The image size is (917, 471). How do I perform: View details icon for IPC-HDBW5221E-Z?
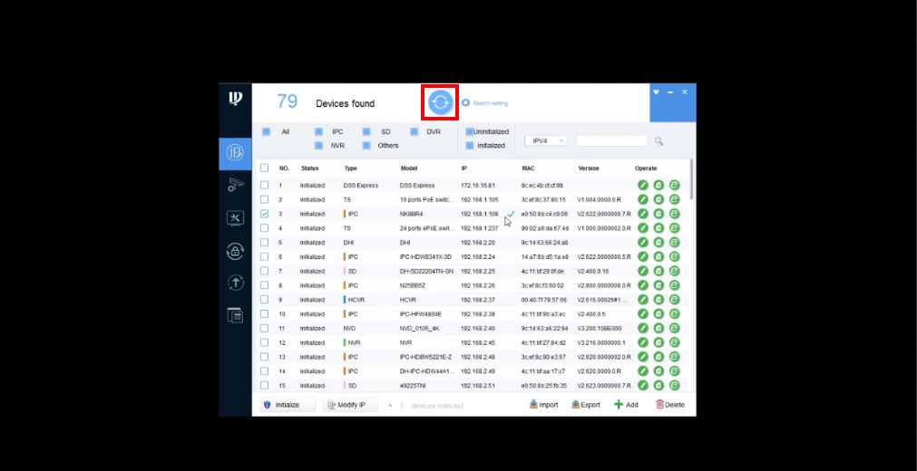tap(658, 357)
